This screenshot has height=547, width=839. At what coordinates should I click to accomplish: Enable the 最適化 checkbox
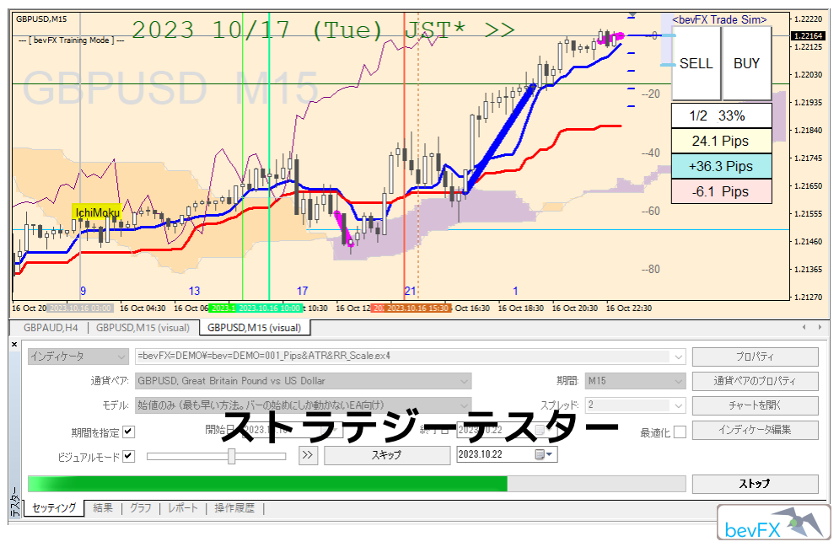(x=680, y=432)
